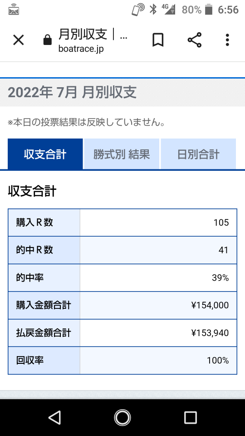245x436 pixels.
Task: Tap the lock icon for site security
Action: 48,40
